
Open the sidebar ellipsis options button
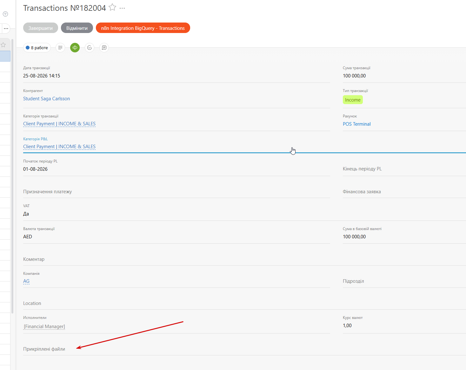pos(6,28)
